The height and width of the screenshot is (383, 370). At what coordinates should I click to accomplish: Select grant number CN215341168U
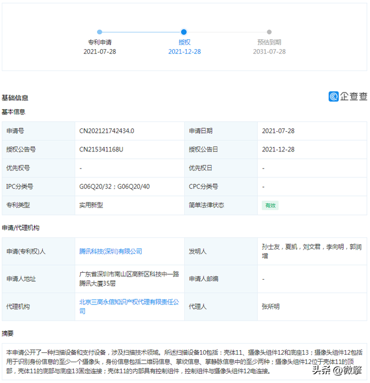pyautogui.click(x=101, y=150)
